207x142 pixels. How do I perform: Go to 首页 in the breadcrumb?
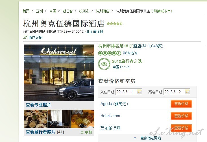pos(26,11)
